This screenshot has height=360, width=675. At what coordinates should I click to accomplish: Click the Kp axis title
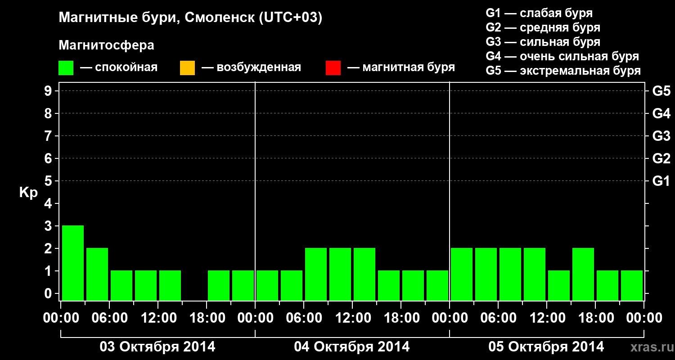(x=28, y=193)
